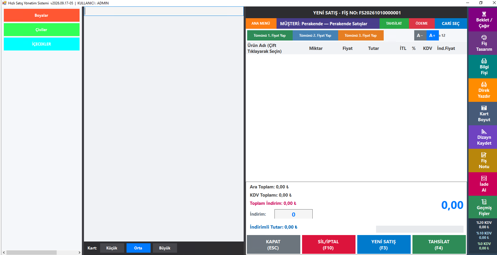Click SİL/İPTAL (F10) button

328,244
